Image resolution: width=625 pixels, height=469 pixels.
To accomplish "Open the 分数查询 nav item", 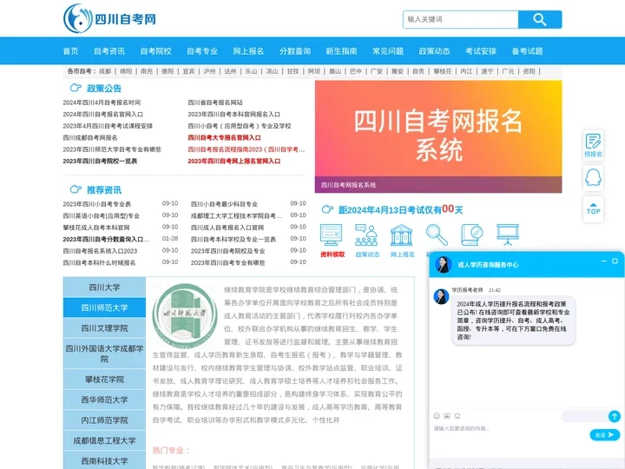I will pos(295,51).
